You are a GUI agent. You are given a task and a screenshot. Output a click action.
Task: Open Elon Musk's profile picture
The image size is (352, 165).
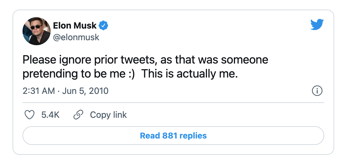click(x=37, y=31)
